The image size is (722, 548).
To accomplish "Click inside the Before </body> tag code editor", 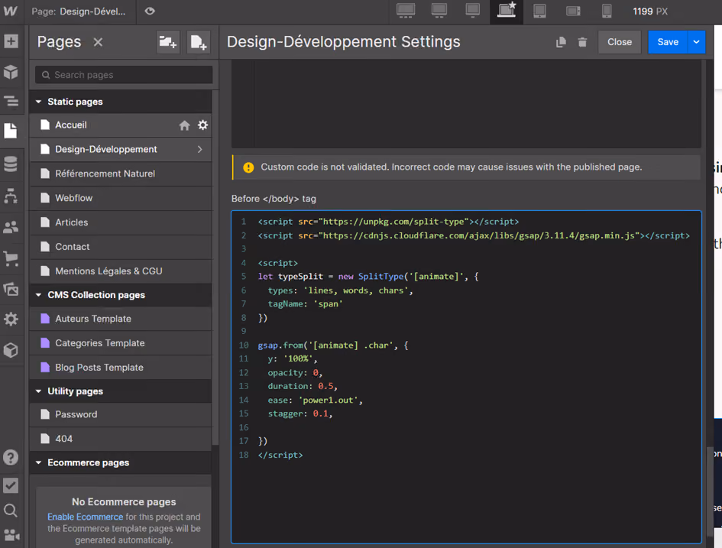I will pyautogui.click(x=467, y=377).
